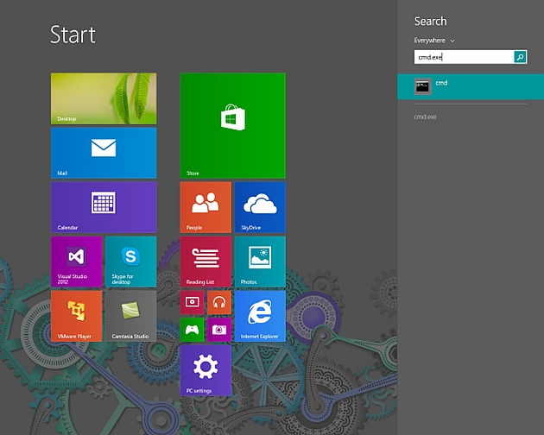The width and height of the screenshot is (544, 435).
Task: Open the People tile
Action: [x=206, y=207]
